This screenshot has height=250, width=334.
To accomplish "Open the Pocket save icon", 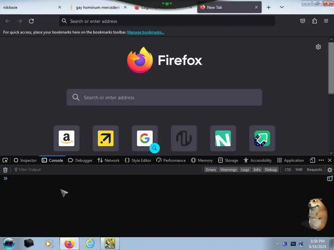I will 302,21.
